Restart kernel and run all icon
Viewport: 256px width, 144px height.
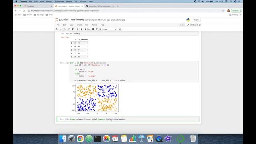tap(100, 29)
